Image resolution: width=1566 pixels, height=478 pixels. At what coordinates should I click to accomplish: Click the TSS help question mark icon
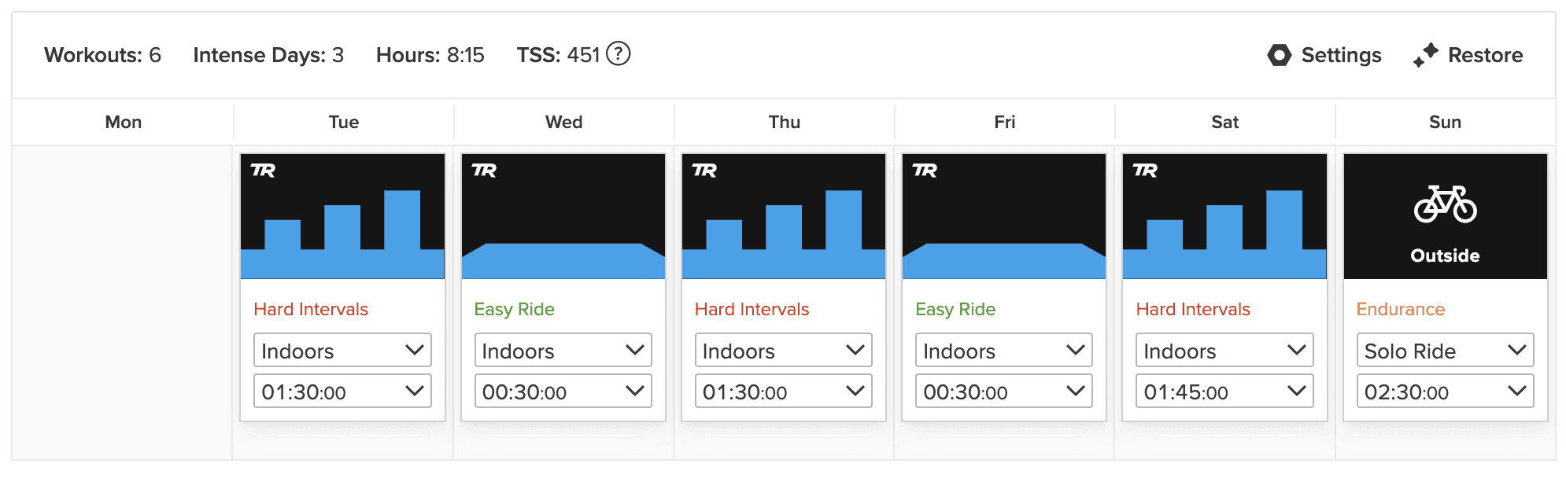pyautogui.click(x=619, y=54)
